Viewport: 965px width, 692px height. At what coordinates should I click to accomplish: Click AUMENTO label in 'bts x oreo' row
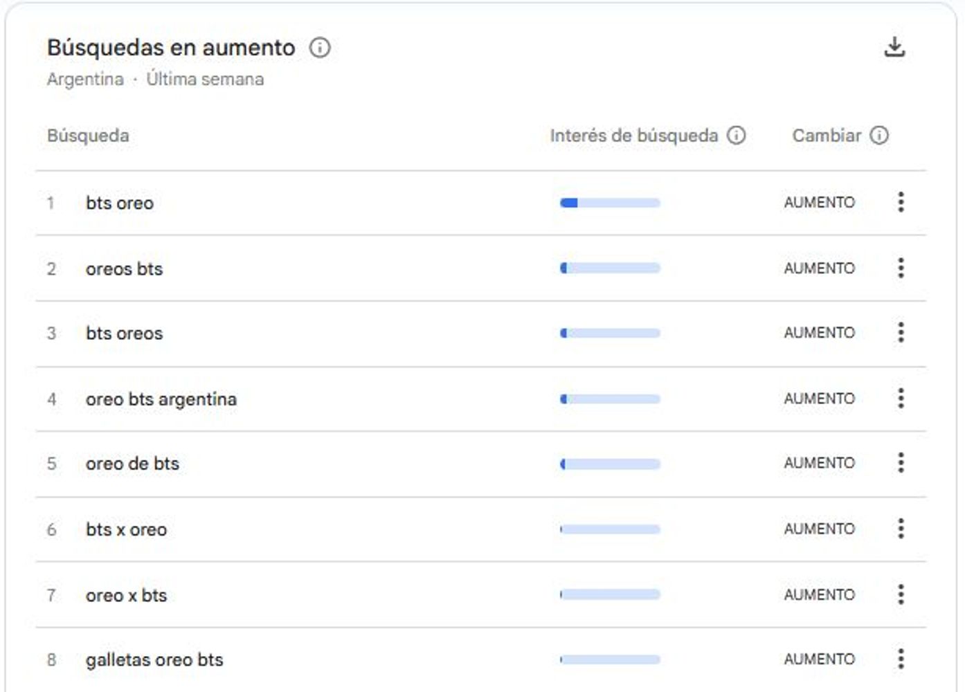[x=820, y=529]
